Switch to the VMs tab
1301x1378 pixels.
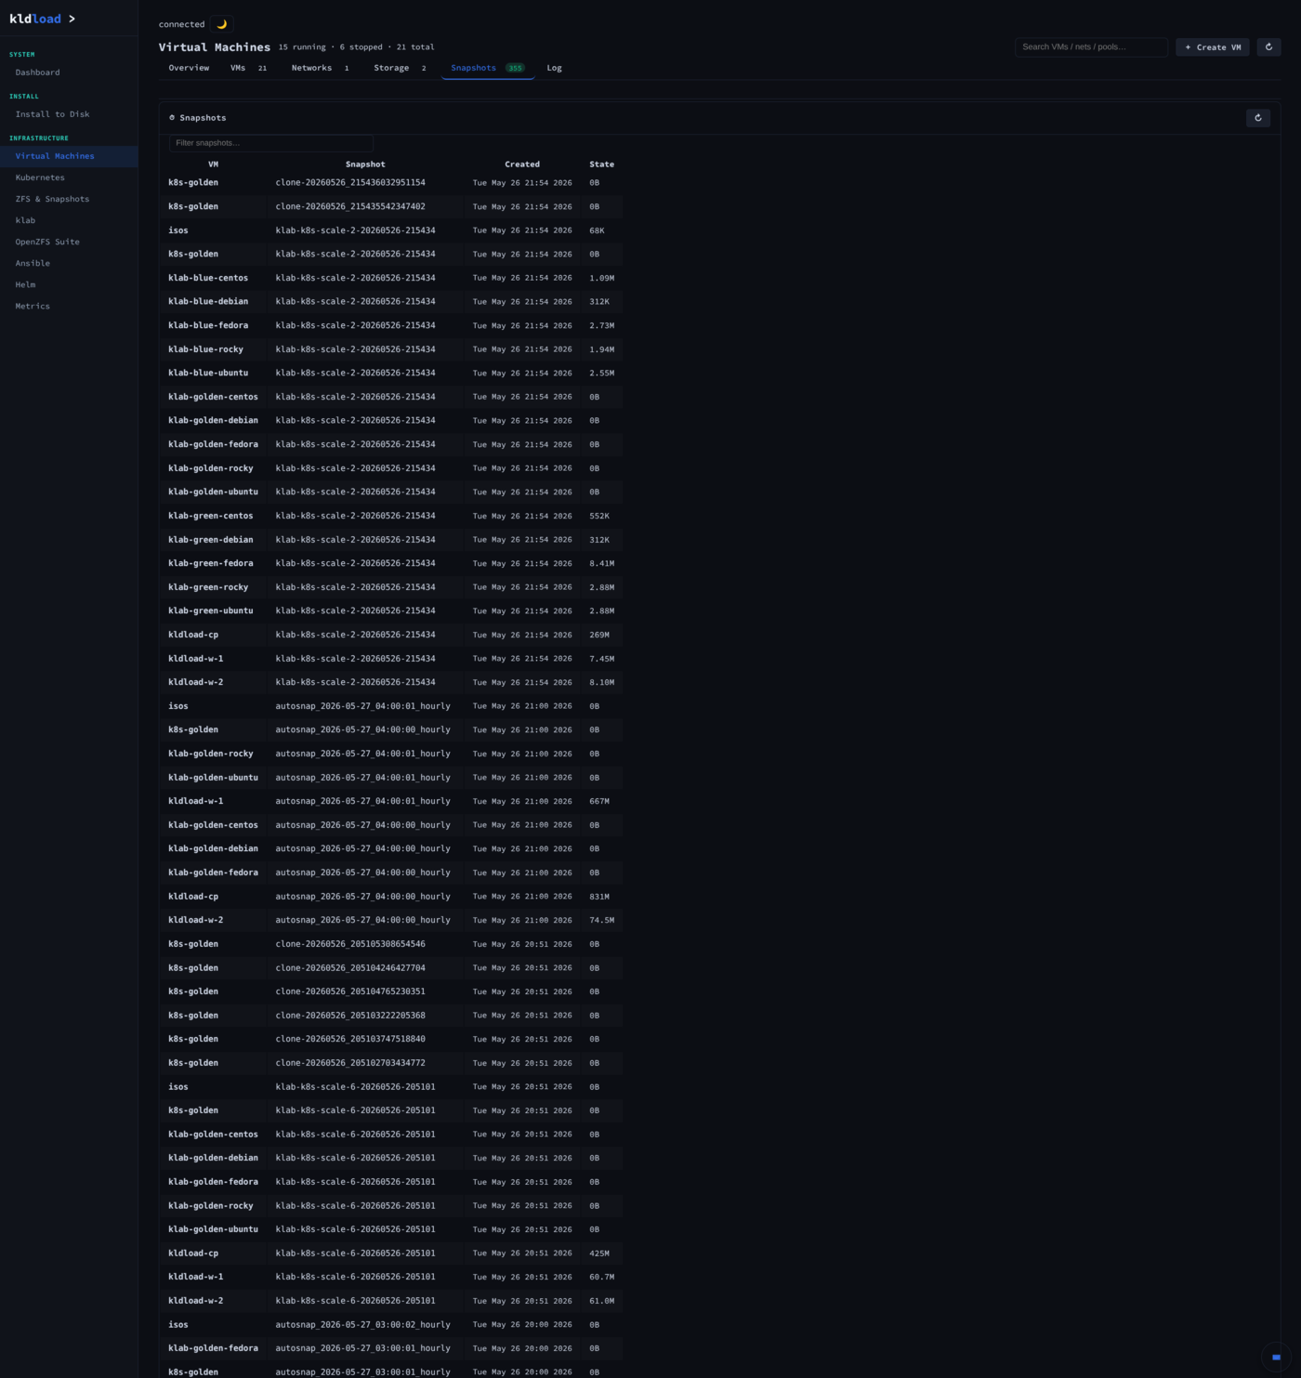(x=248, y=68)
